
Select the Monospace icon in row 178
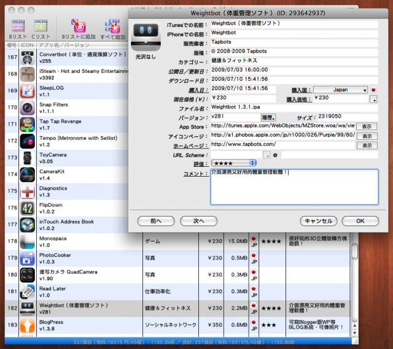coord(27,242)
